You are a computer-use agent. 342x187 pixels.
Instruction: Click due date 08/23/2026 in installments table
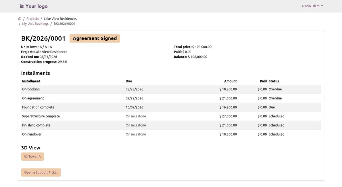pos(135,89)
